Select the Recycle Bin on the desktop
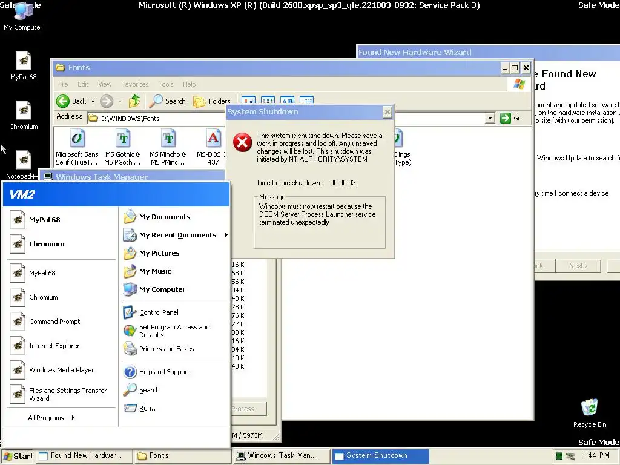Image resolution: width=620 pixels, height=465 pixels. (590, 413)
